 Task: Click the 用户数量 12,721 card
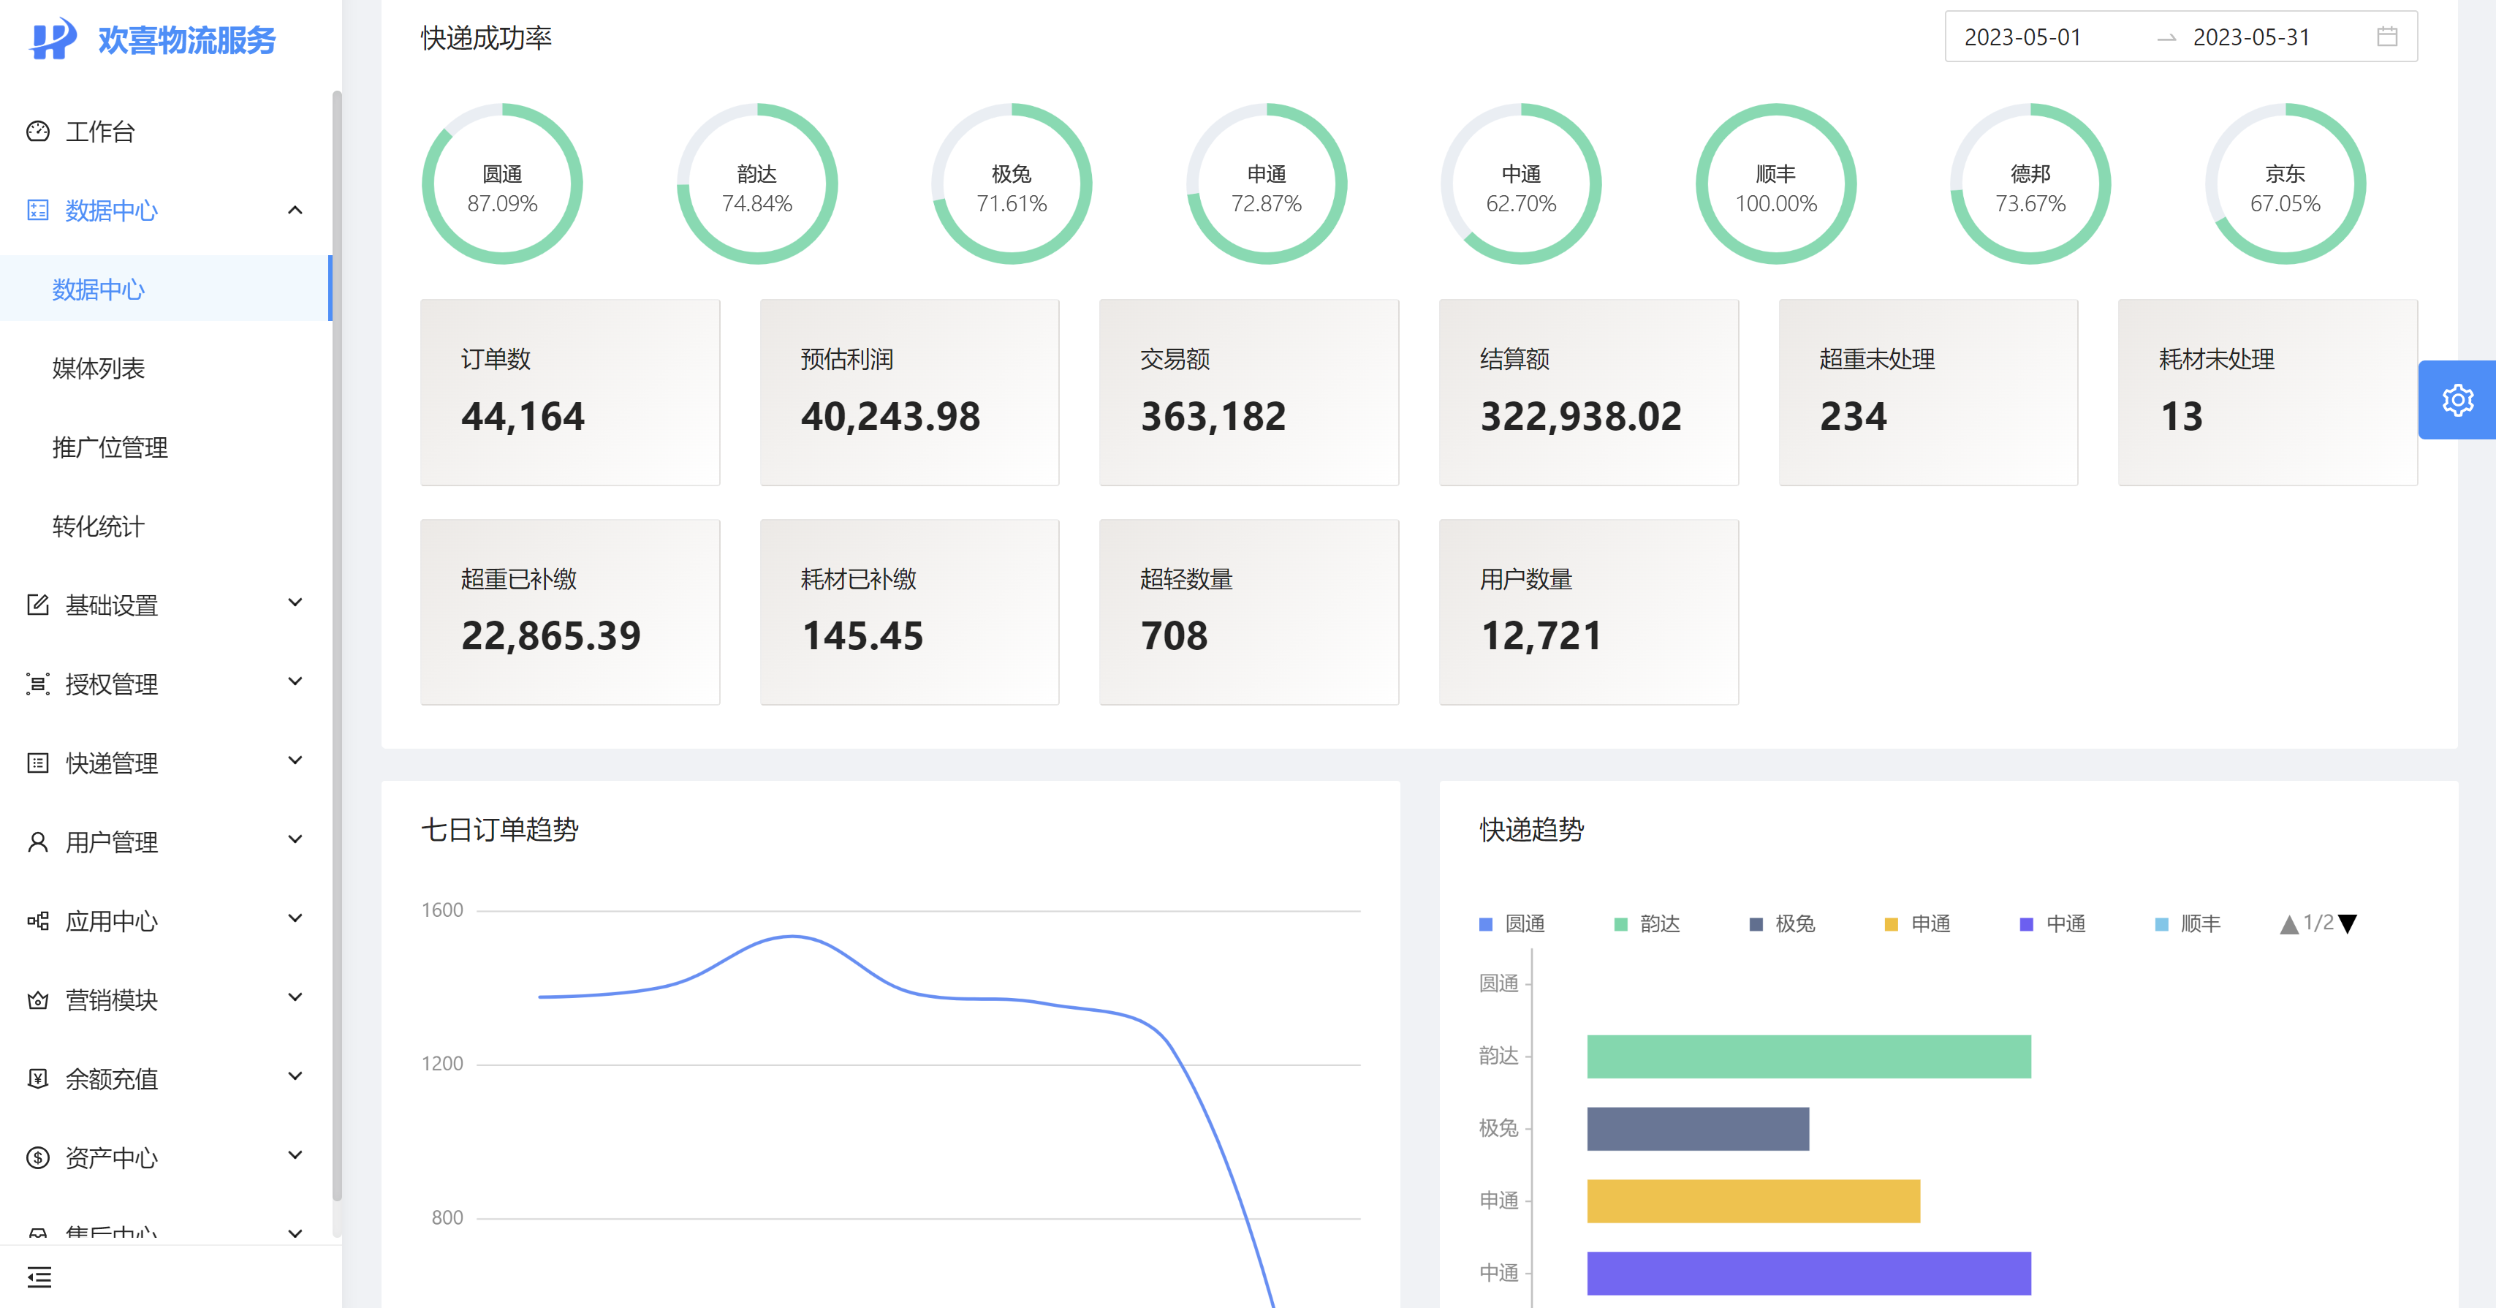click(x=1589, y=612)
